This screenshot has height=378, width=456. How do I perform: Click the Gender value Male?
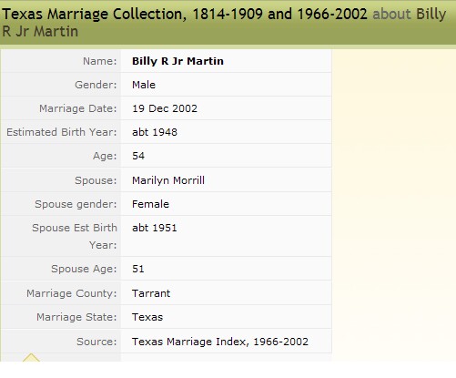pyautogui.click(x=144, y=85)
